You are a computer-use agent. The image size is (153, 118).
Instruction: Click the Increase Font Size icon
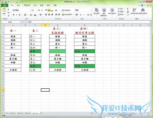pos(39,10)
